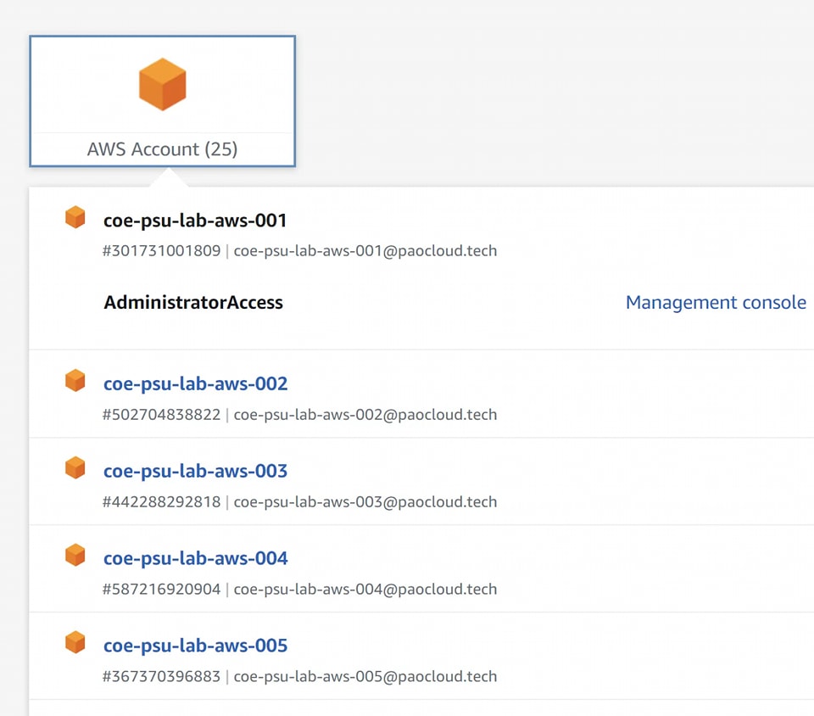Open the Management console link
This screenshot has width=814, height=716.
(x=716, y=303)
